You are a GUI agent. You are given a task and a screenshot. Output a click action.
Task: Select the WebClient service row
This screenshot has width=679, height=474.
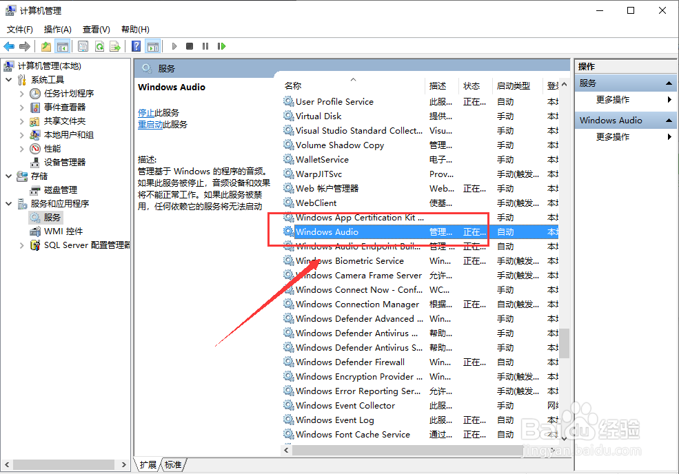tap(420, 203)
